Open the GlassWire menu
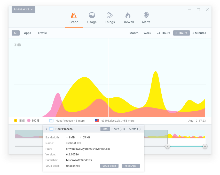The width and height of the screenshot is (220, 175). (23, 9)
